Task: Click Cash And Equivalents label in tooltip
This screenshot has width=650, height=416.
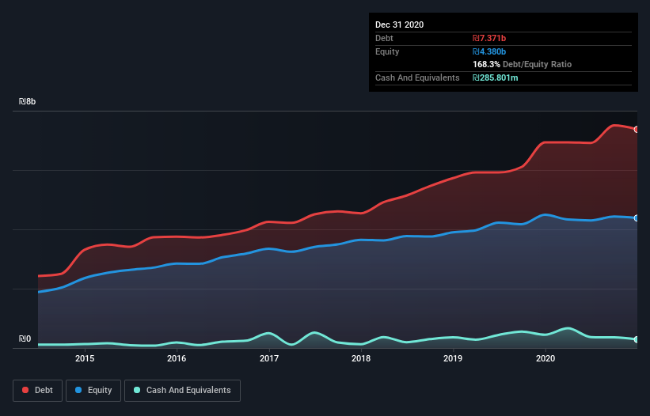Action: click(417, 78)
